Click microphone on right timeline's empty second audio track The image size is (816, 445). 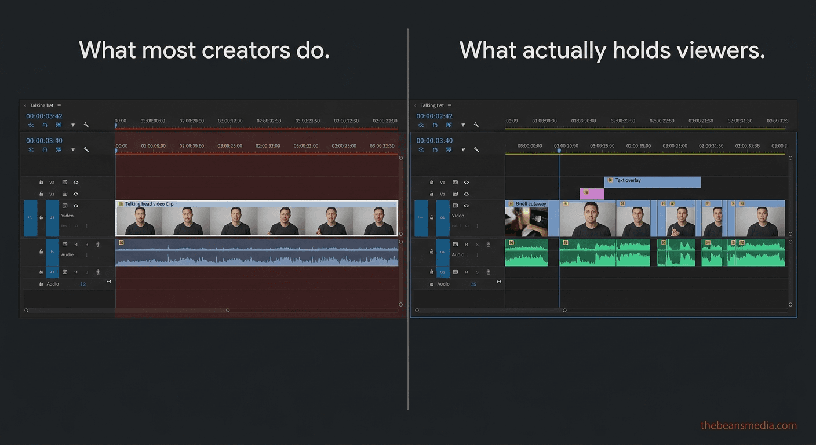[x=489, y=272]
